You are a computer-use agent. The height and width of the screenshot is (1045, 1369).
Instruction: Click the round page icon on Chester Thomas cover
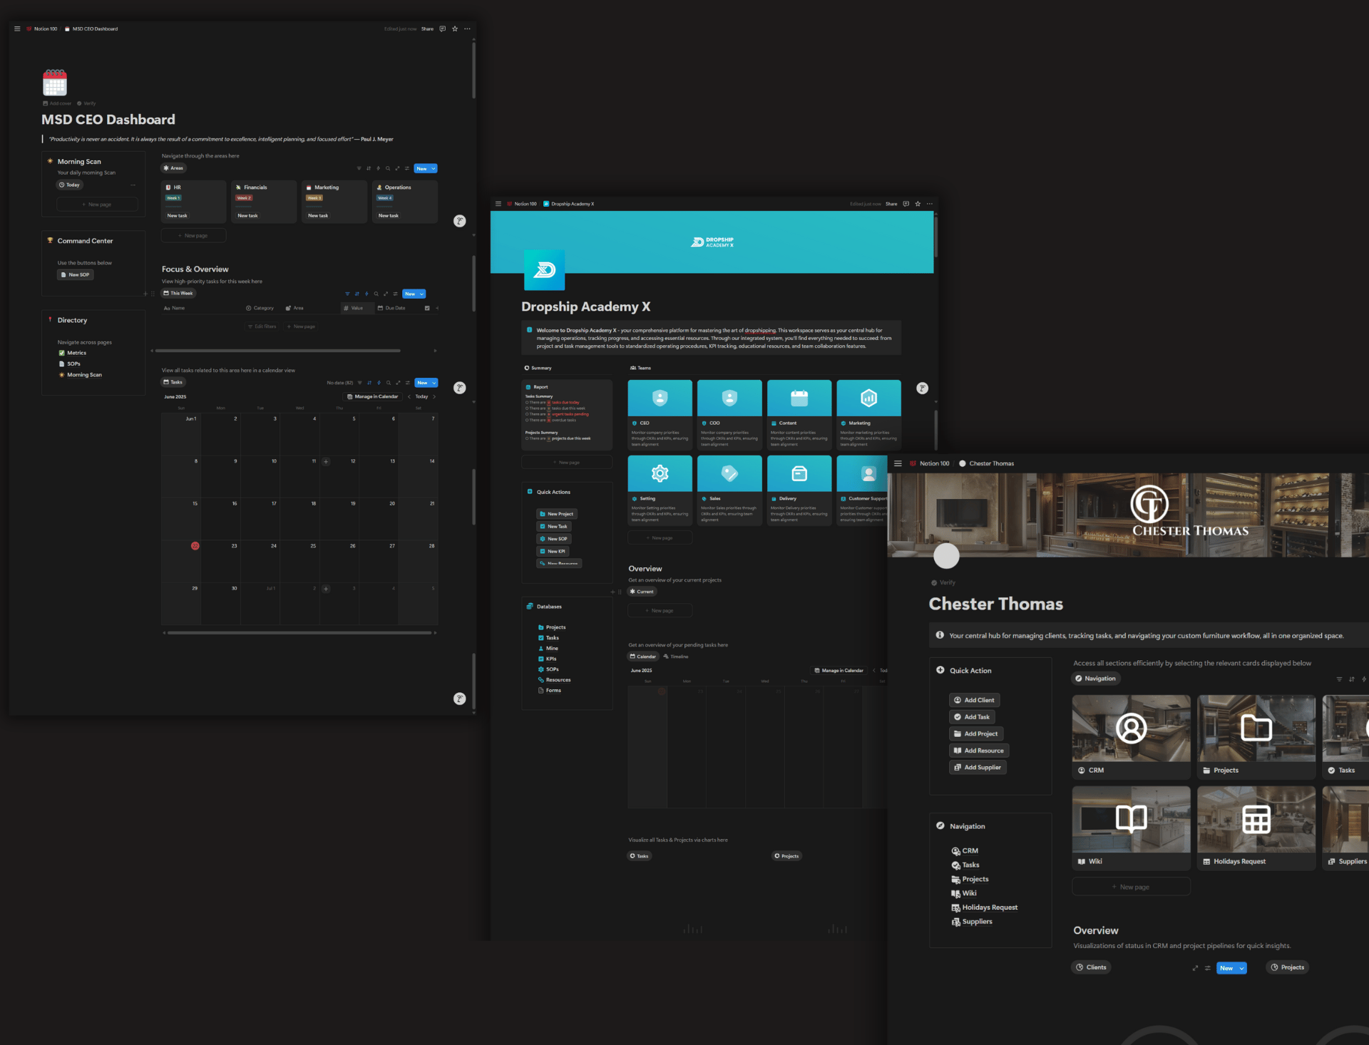[x=946, y=555]
